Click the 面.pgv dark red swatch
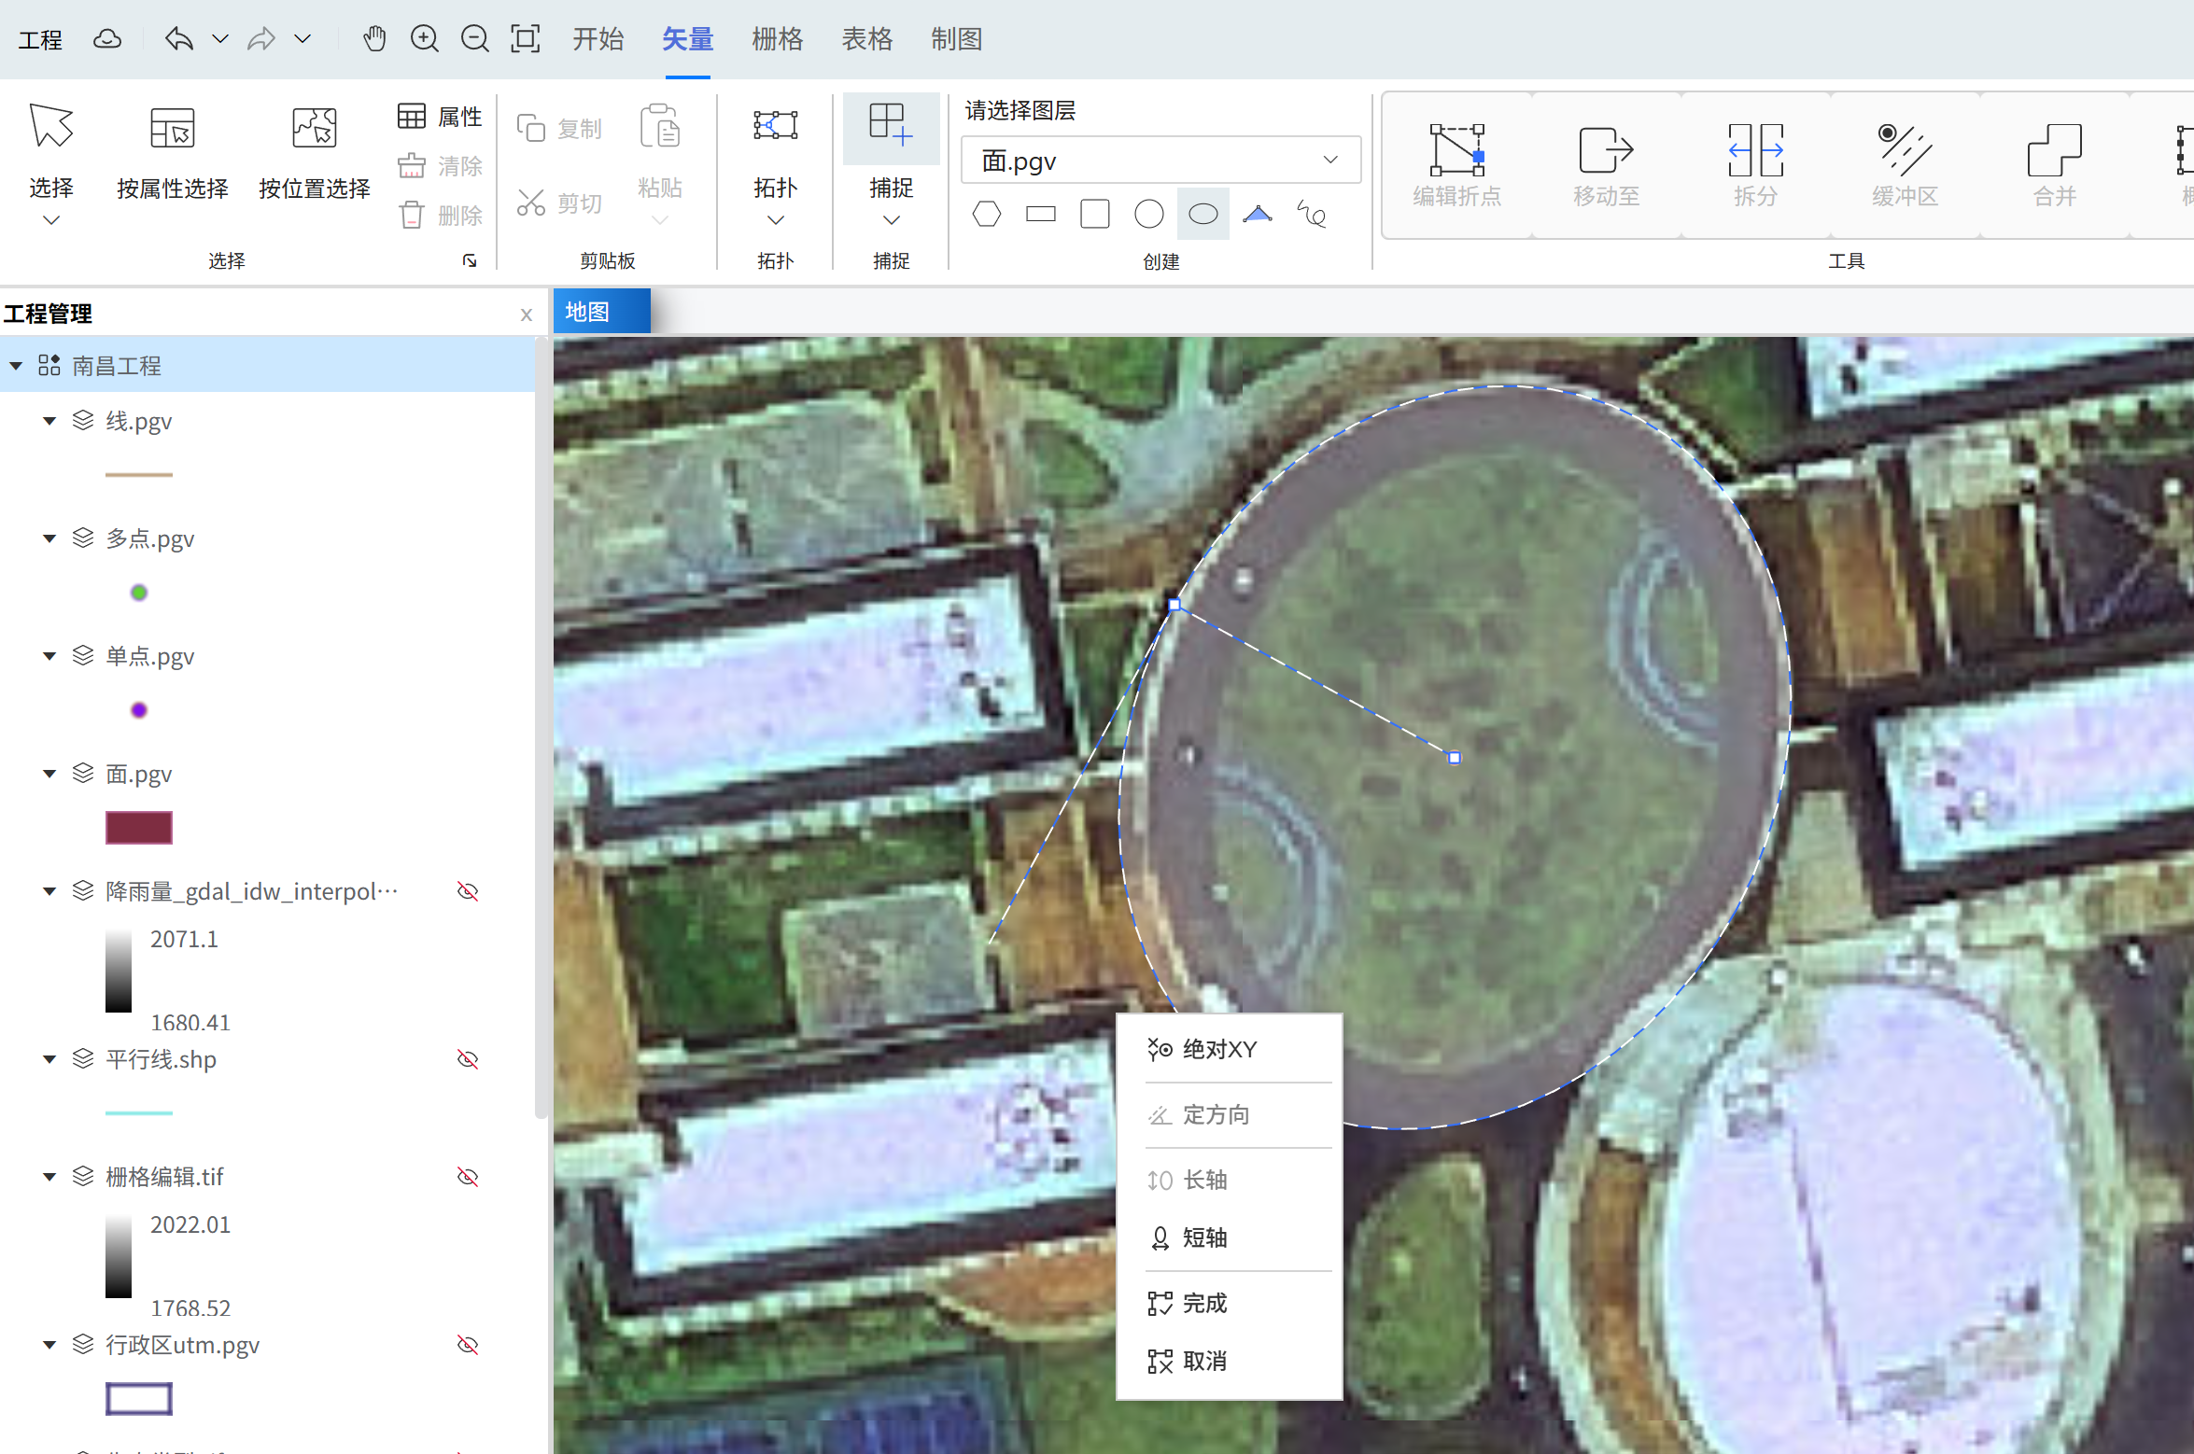The height and width of the screenshot is (1454, 2194). pos(138,828)
